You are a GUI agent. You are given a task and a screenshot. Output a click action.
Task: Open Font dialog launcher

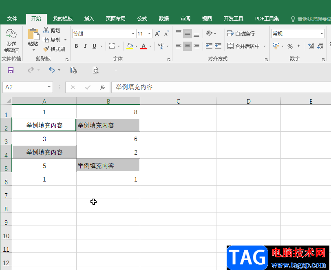pyautogui.click(x=169, y=60)
